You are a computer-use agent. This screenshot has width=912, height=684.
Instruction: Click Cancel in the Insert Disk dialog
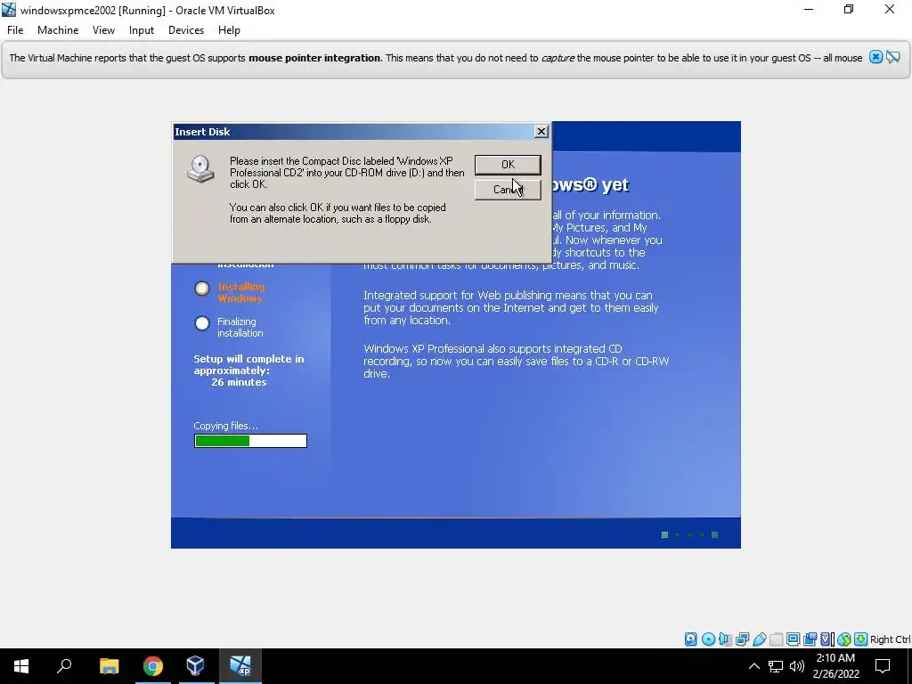(x=508, y=190)
